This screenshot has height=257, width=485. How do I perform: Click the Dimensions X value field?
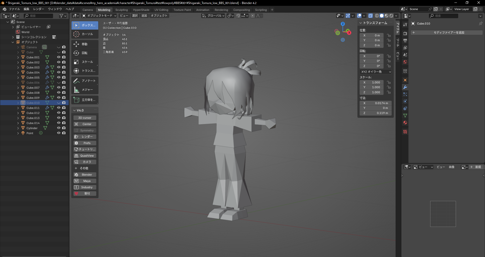[x=376, y=103]
